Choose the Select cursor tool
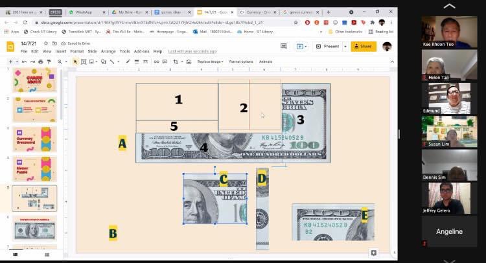 click(75, 62)
